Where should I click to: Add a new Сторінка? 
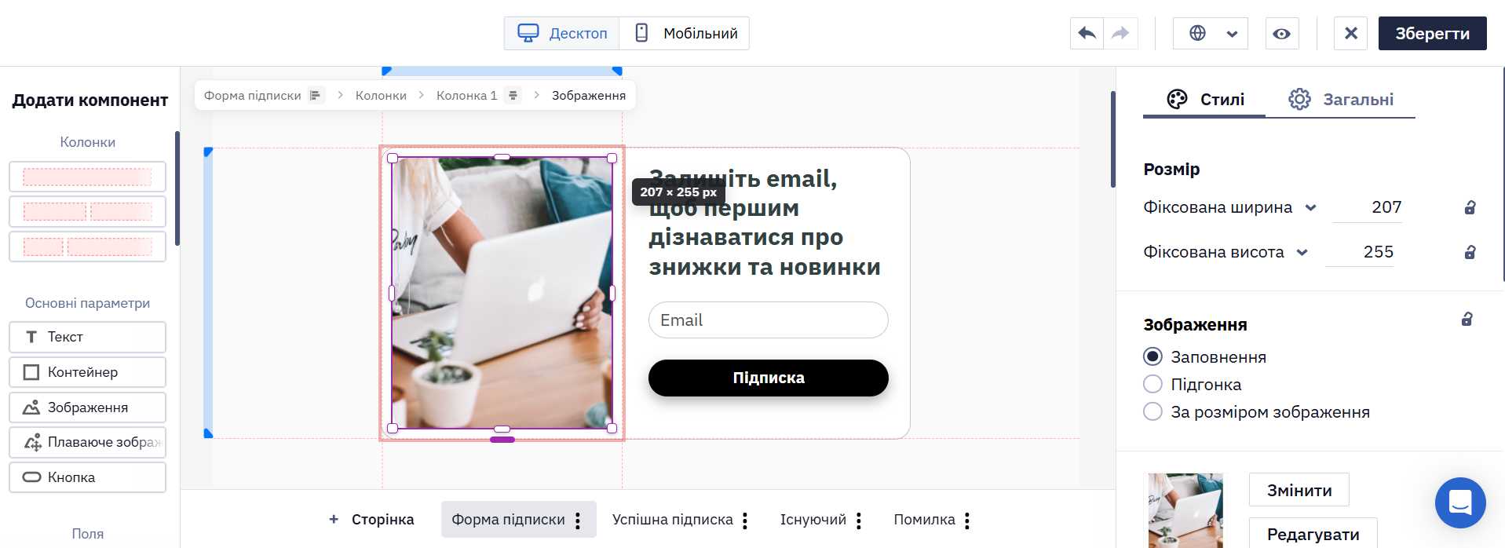tap(371, 520)
